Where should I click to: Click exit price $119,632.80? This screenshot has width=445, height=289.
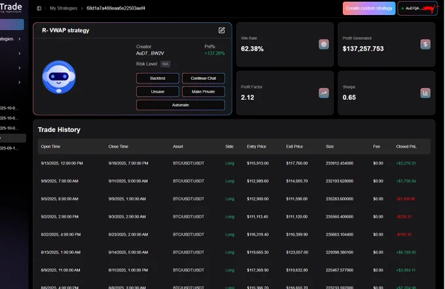(297, 270)
